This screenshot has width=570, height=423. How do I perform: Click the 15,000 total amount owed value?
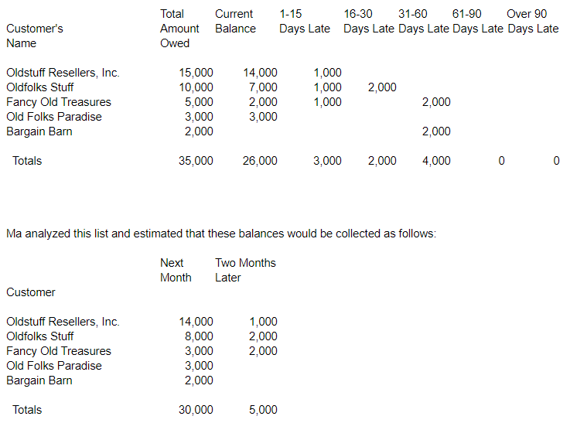click(x=196, y=73)
